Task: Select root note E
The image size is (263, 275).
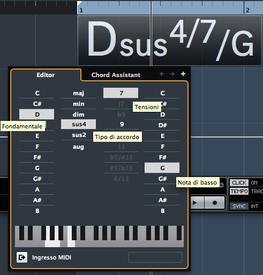Action: pos(37,136)
